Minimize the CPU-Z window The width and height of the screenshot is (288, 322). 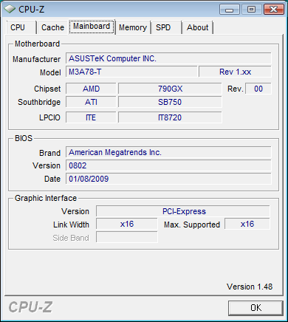(x=230, y=10)
